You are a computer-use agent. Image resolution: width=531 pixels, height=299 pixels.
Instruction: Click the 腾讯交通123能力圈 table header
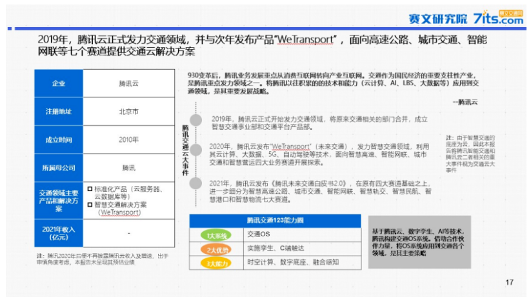point(275,221)
